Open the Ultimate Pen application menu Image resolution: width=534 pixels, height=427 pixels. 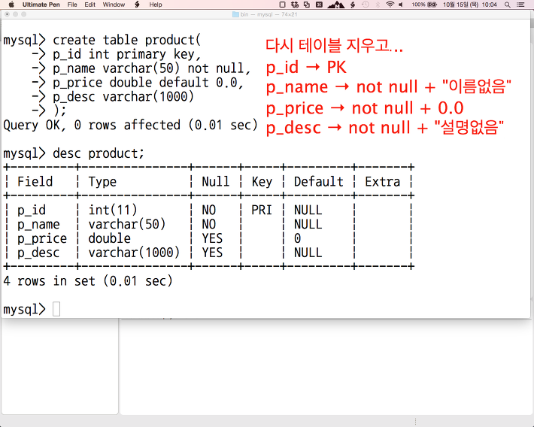41,5
